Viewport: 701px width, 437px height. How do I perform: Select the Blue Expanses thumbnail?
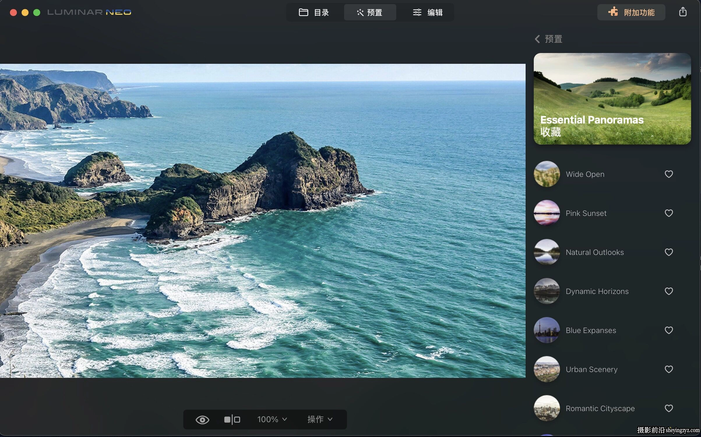547,330
